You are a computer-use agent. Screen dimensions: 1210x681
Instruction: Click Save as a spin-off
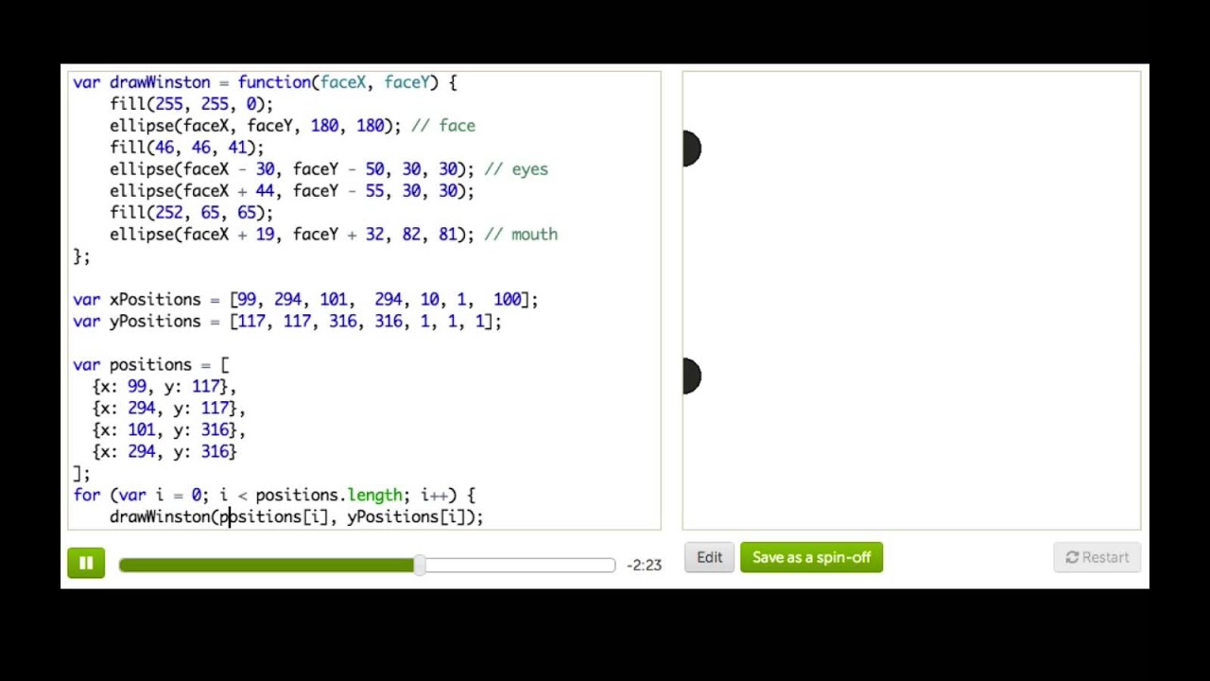(811, 557)
